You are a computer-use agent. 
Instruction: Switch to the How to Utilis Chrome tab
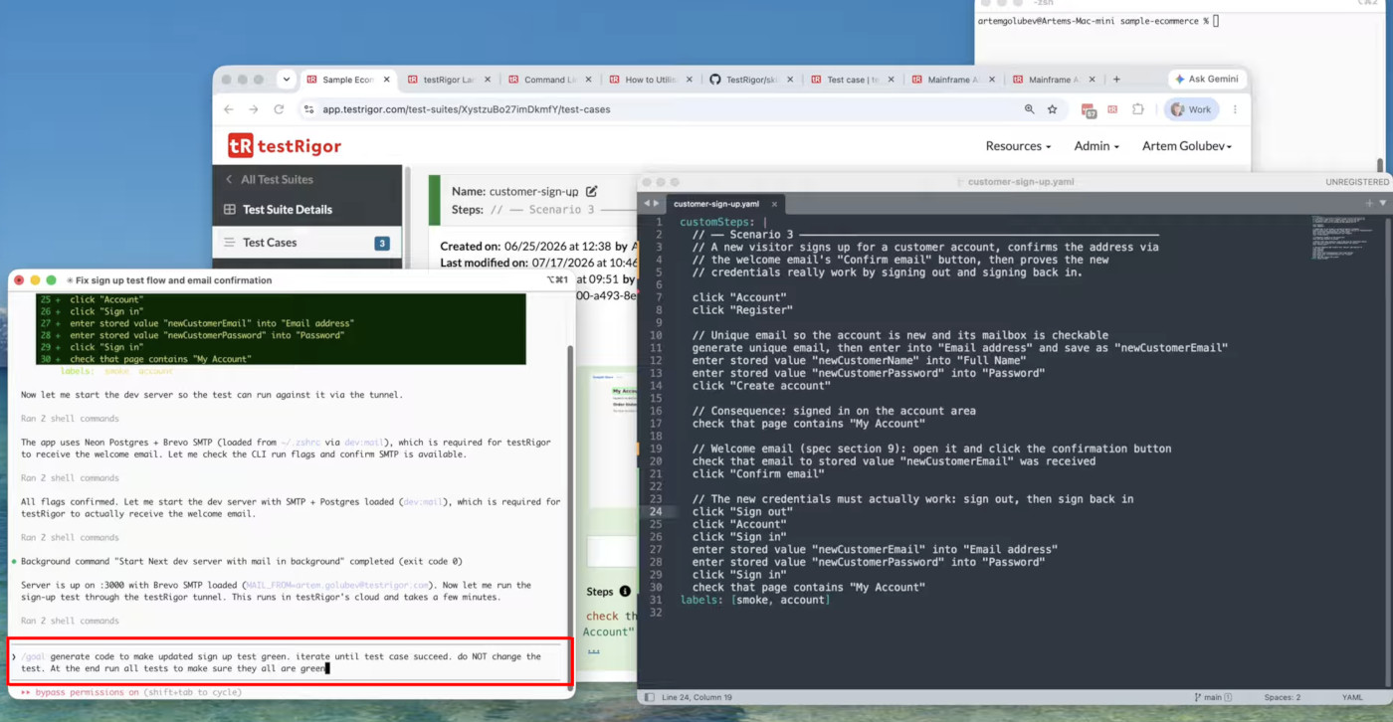point(652,80)
